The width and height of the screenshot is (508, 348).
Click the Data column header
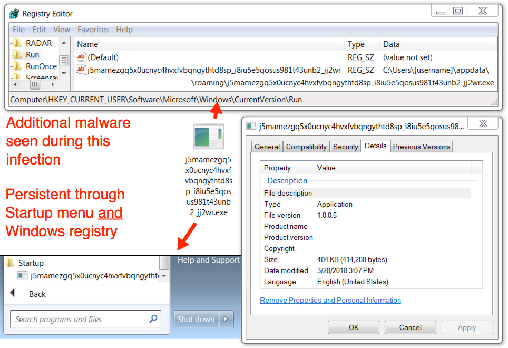tap(438, 44)
